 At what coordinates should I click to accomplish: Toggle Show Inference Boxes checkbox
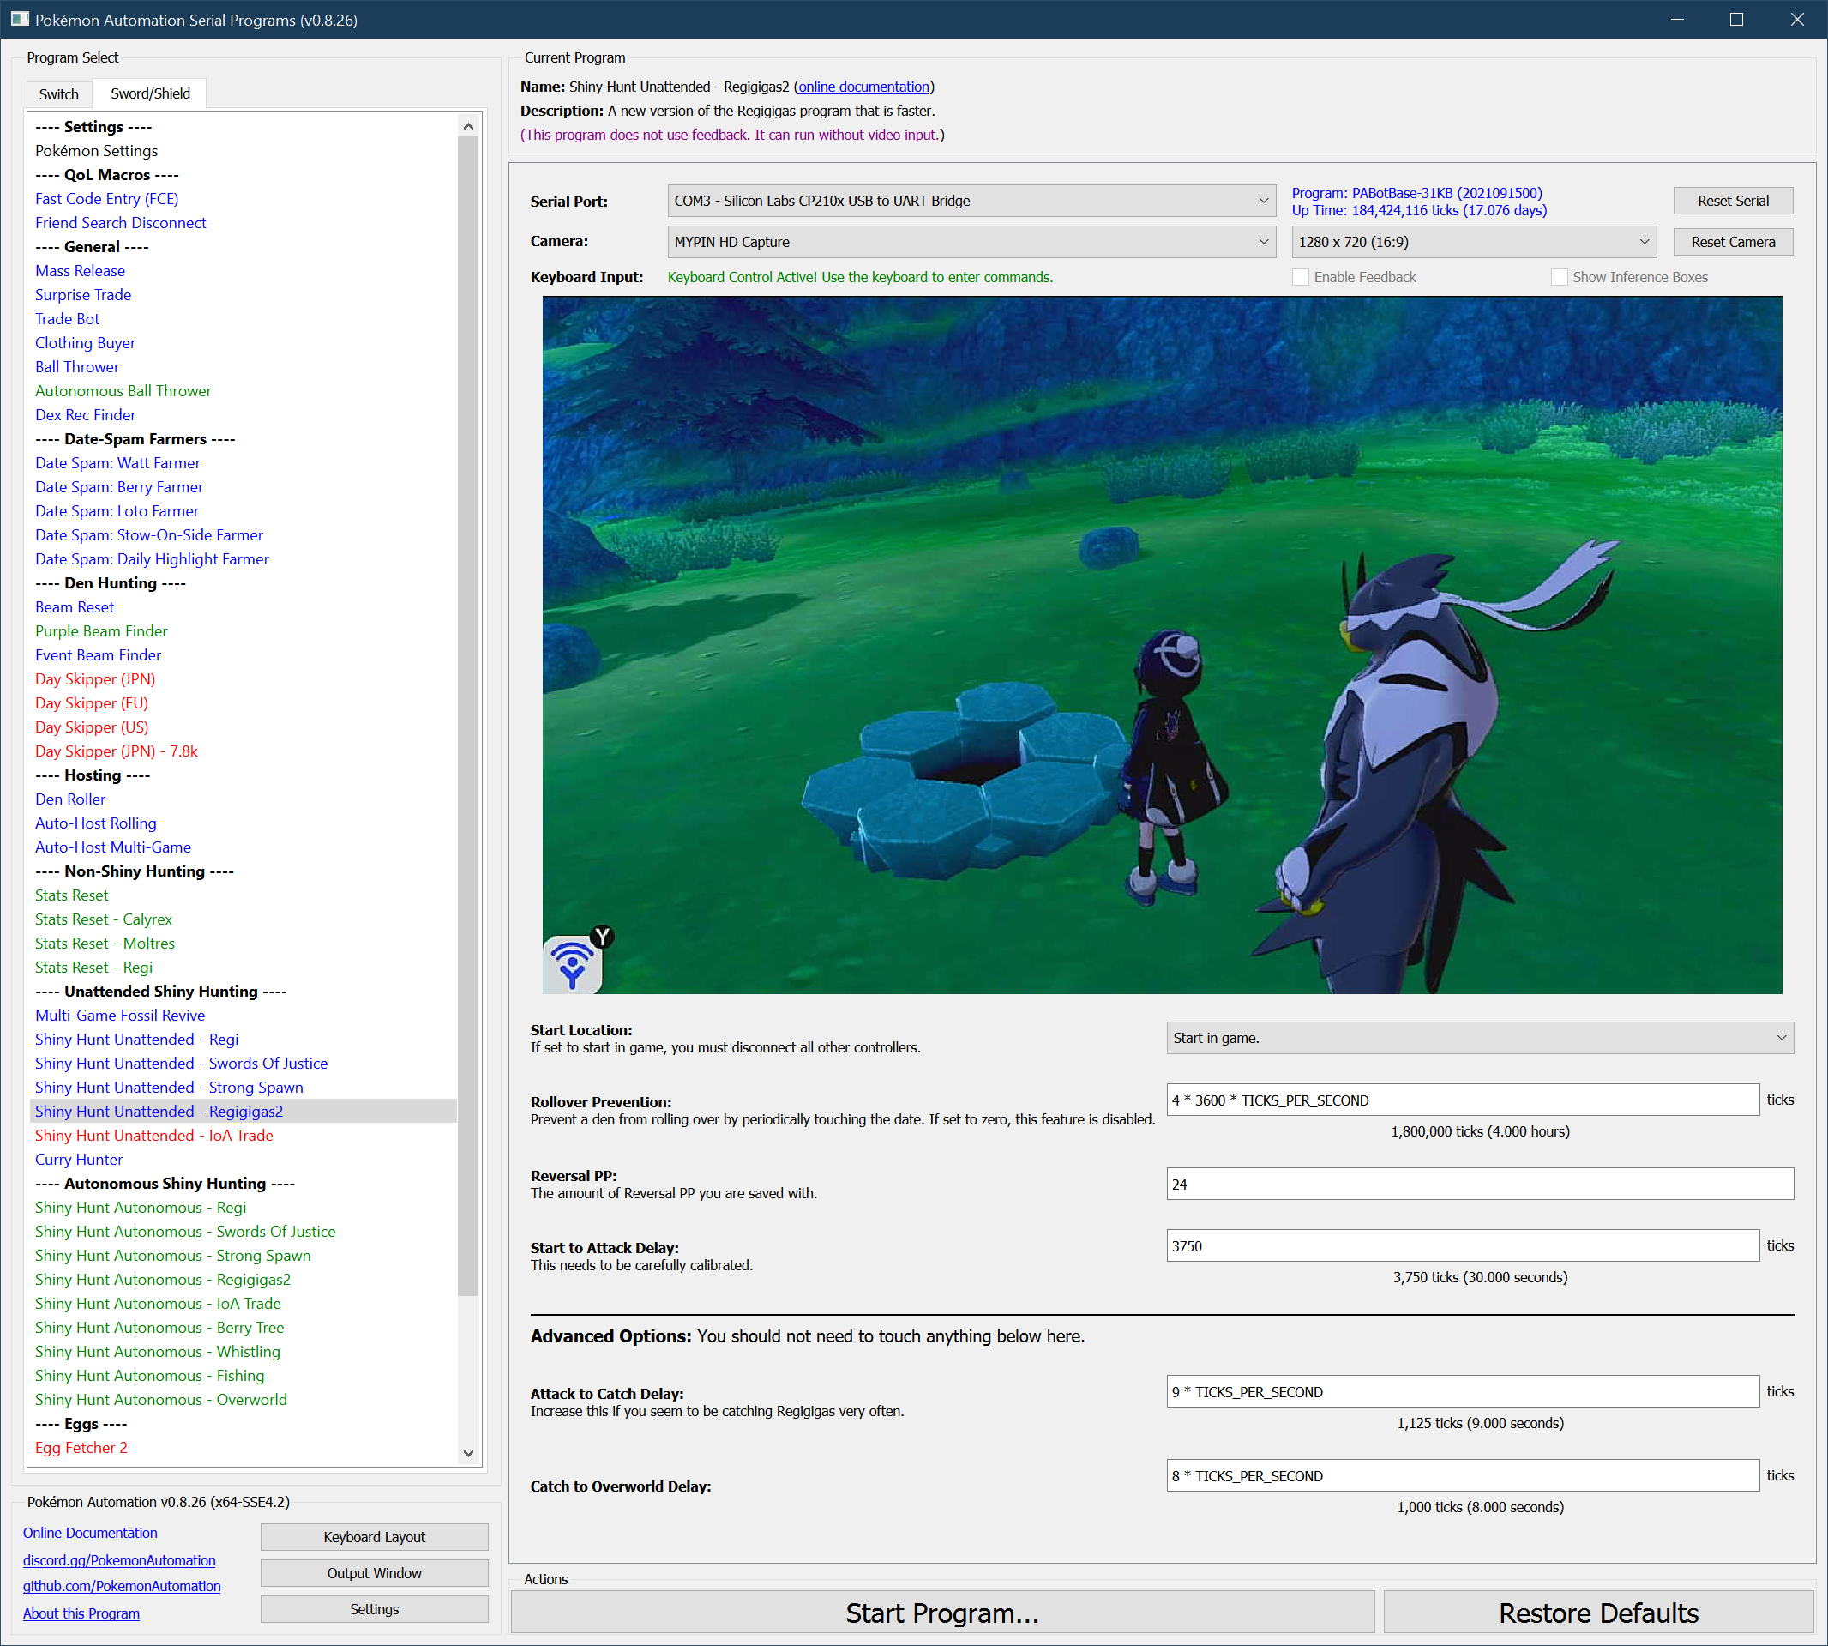pyautogui.click(x=1560, y=278)
